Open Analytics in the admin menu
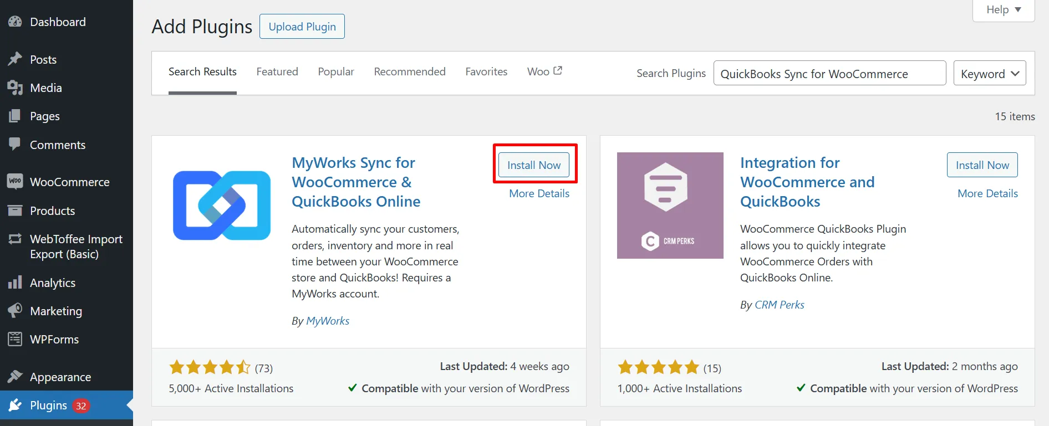 pos(53,283)
